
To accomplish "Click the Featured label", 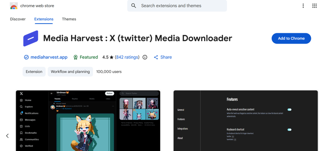I will click(x=89, y=57).
